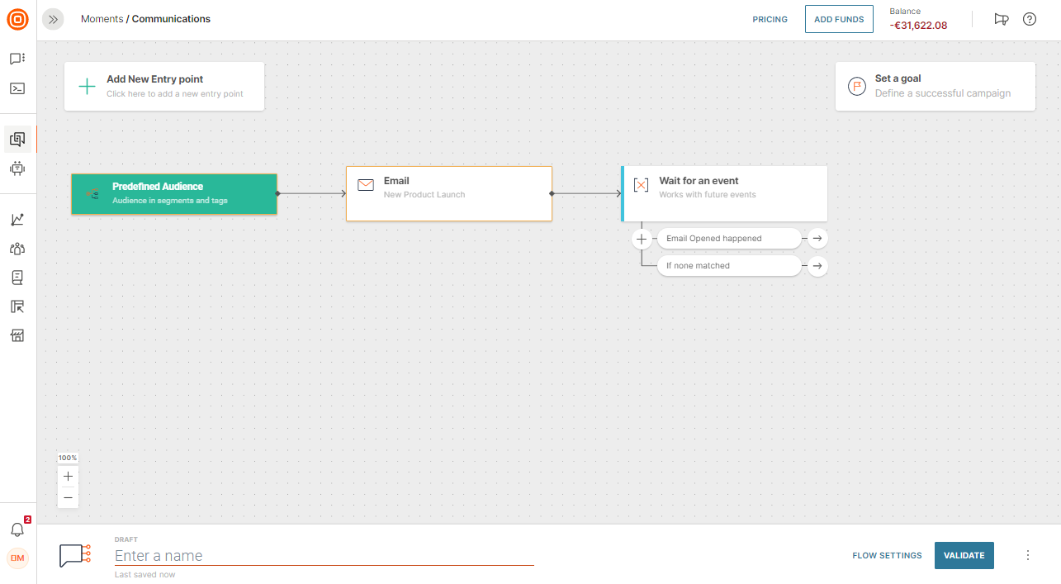Click the Enter a name field
1061x584 pixels.
(x=324, y=556)
